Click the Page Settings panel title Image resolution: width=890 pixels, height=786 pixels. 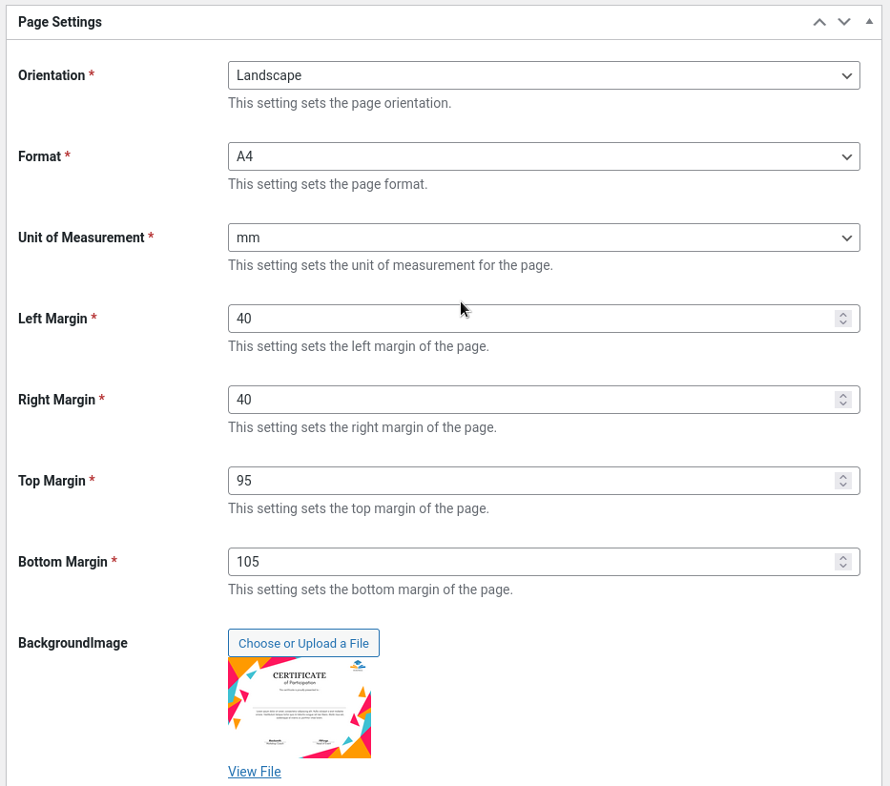60,22
